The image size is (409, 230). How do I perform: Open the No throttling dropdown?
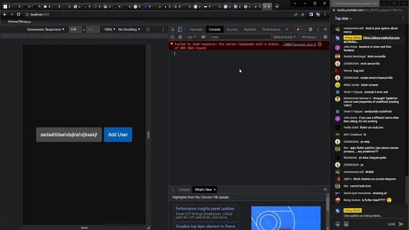coord(129,29)
